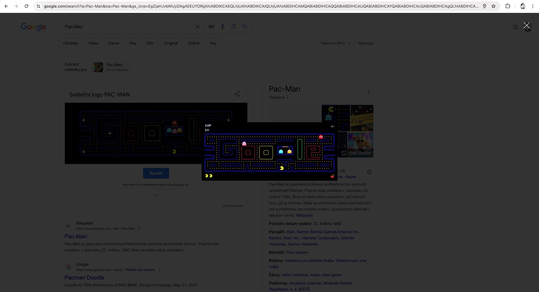539x292 pixels.
Task: Click the Google logo
Action: (x=34, y=27)
